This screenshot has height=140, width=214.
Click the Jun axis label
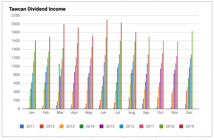(103, 113)
